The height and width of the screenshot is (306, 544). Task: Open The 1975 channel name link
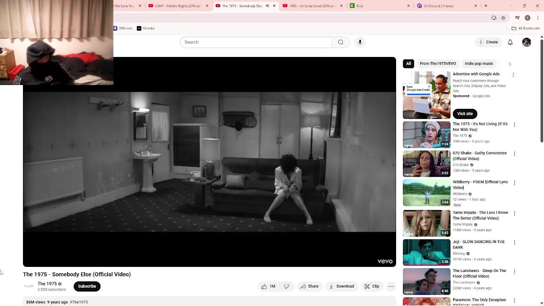point(47,284)
